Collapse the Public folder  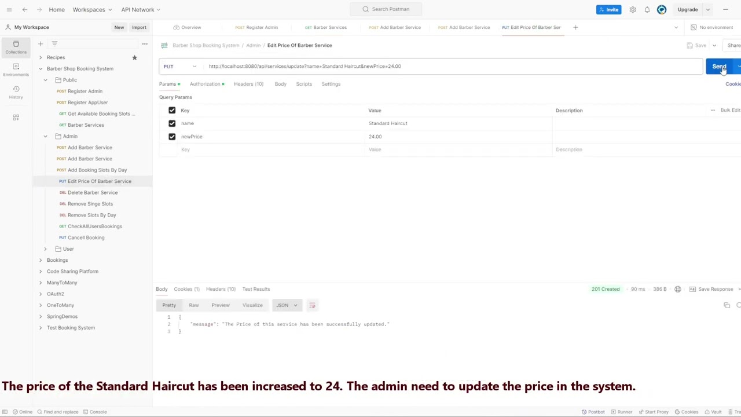pyautogui.click(x=45, y=80)
